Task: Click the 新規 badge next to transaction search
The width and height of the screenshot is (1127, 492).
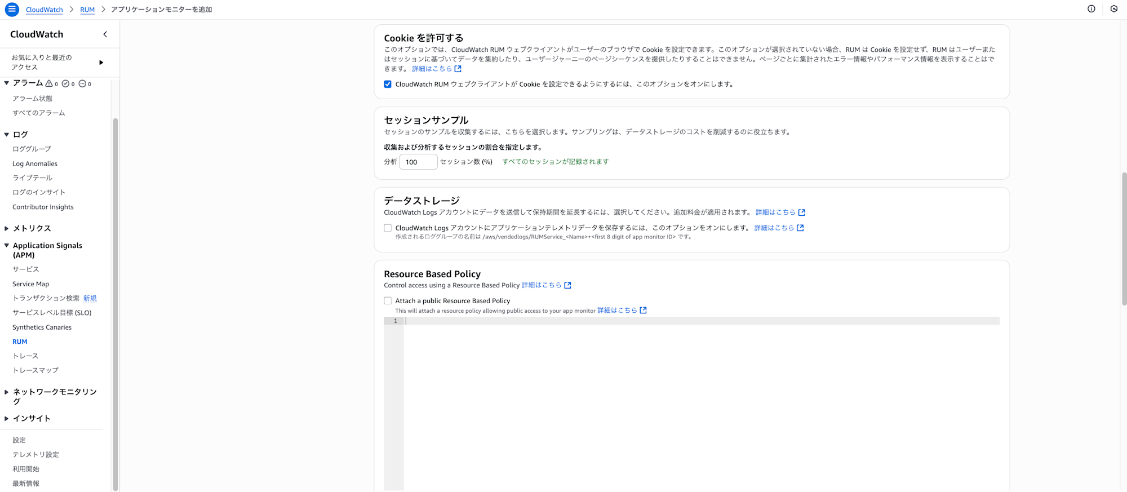Action: point(90,298)
